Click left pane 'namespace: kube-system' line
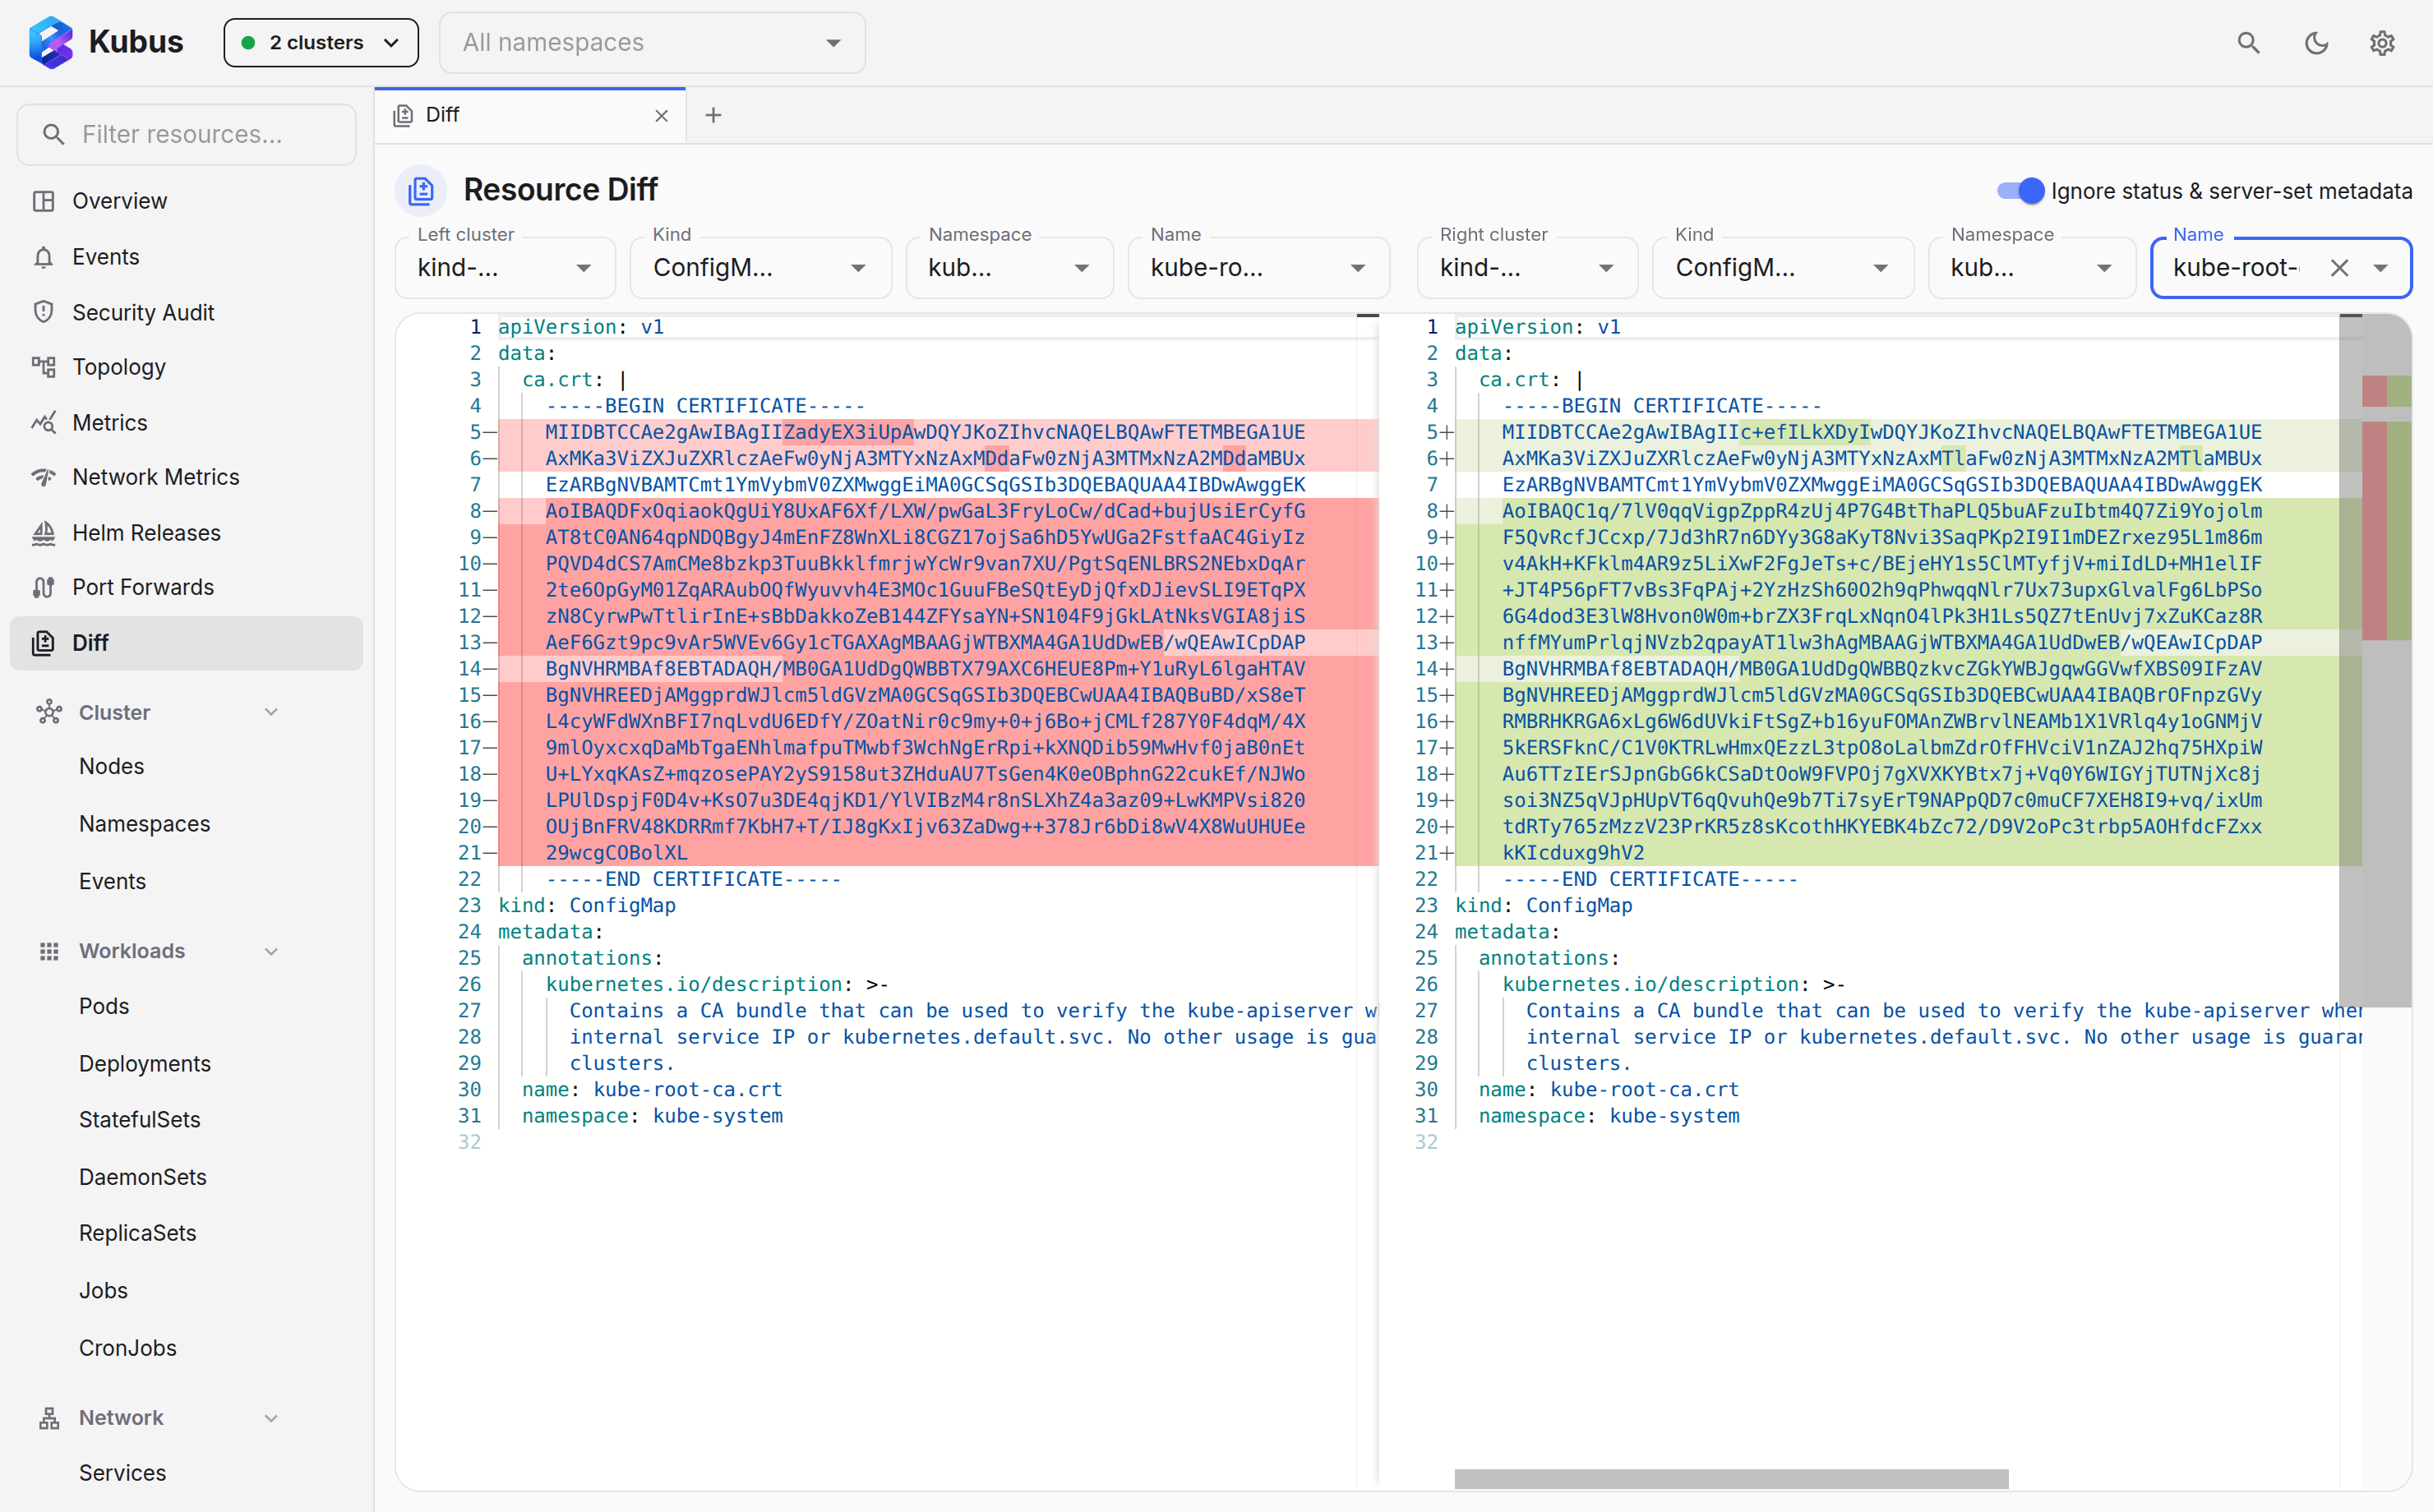 pos(652,1116)
